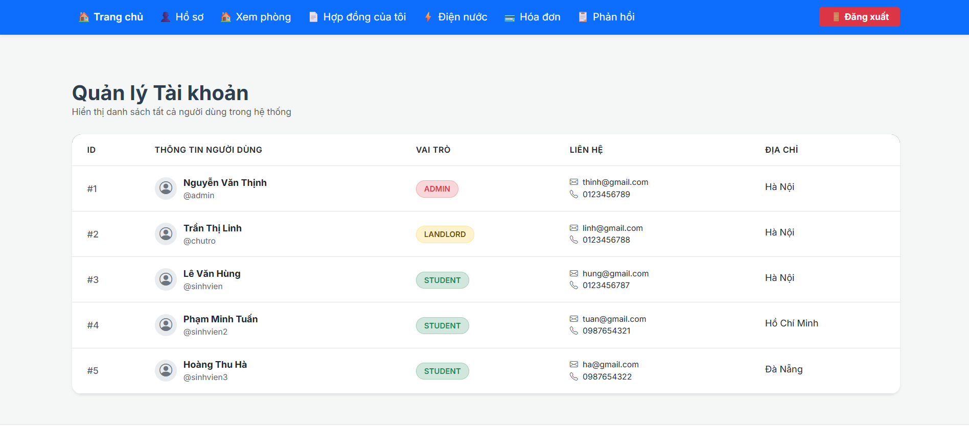Select the email tuan@gmail.com
This screenshot has width=969, height=426.
[614, 319]
